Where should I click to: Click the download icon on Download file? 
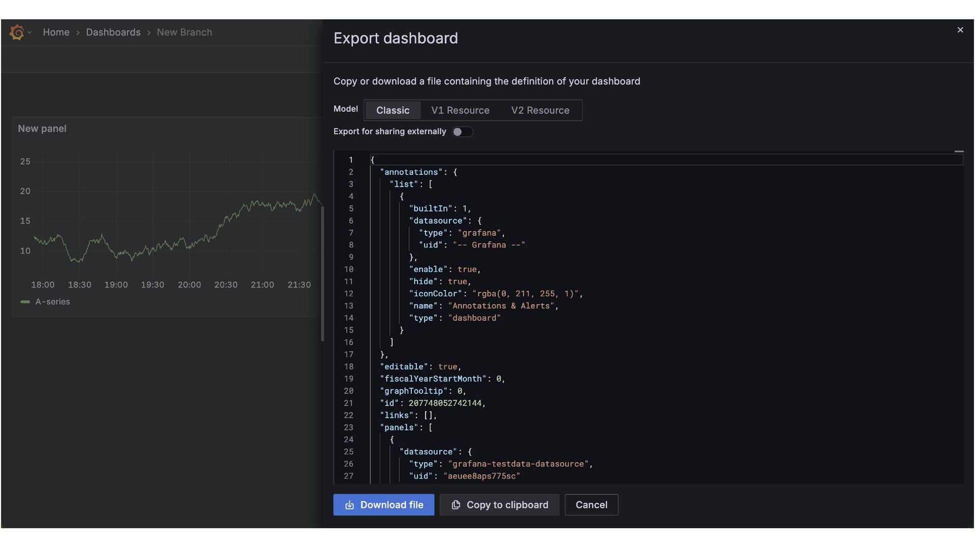pyautogui.click(x=349, y=505)
